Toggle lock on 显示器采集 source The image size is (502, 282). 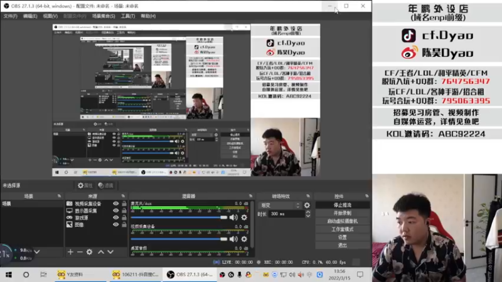point(124,211)
